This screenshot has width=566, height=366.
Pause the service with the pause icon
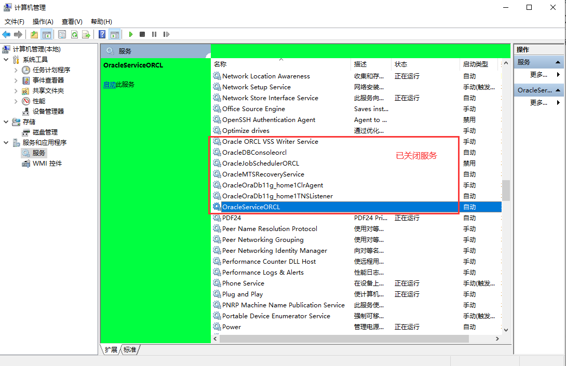point(154,34)
